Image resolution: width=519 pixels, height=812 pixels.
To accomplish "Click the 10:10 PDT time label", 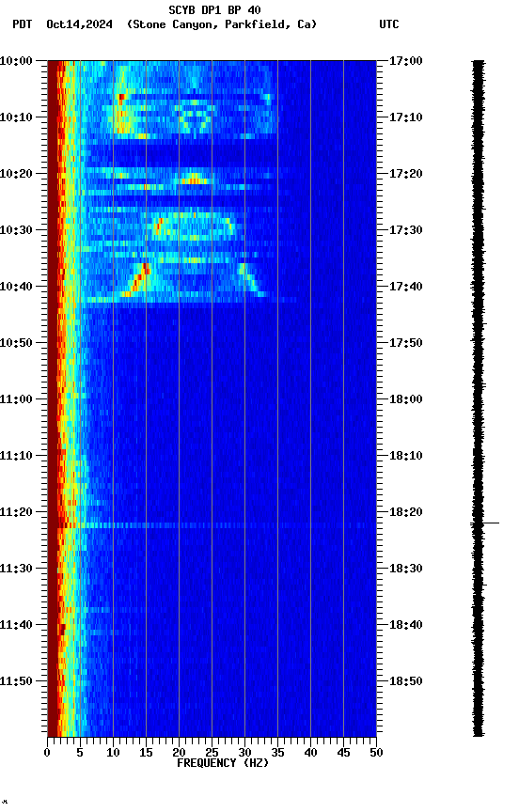I will [x=16, y=117].
